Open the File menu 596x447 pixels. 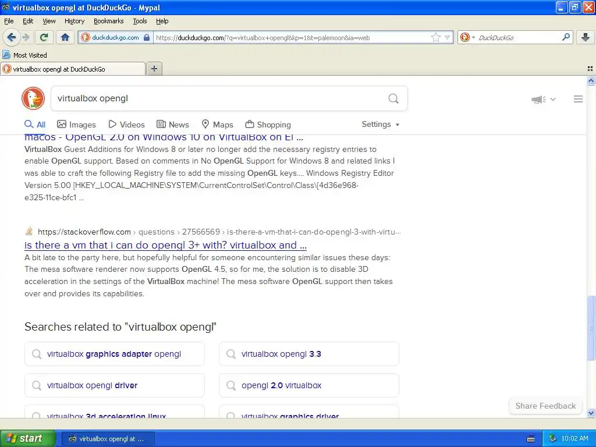(9, 21)
